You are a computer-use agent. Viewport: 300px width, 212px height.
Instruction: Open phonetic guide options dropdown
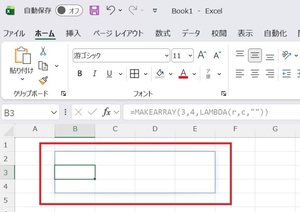point(219,74)
